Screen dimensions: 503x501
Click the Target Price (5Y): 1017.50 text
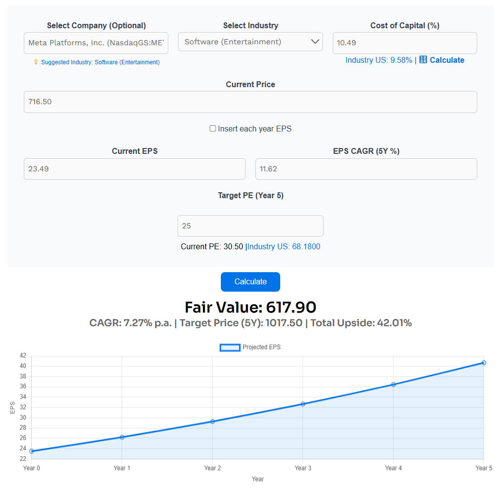(241, 323)
